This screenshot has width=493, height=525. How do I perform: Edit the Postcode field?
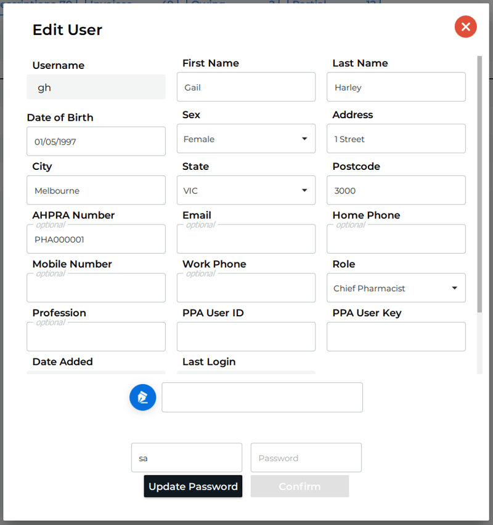[x=396, y=191]
